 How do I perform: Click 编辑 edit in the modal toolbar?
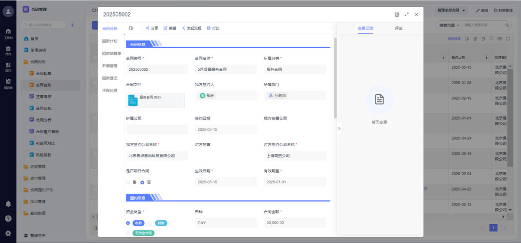pos(169,28)
